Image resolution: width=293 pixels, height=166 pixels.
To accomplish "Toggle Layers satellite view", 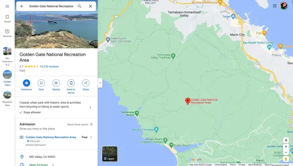I will click(x=110, y=154).
